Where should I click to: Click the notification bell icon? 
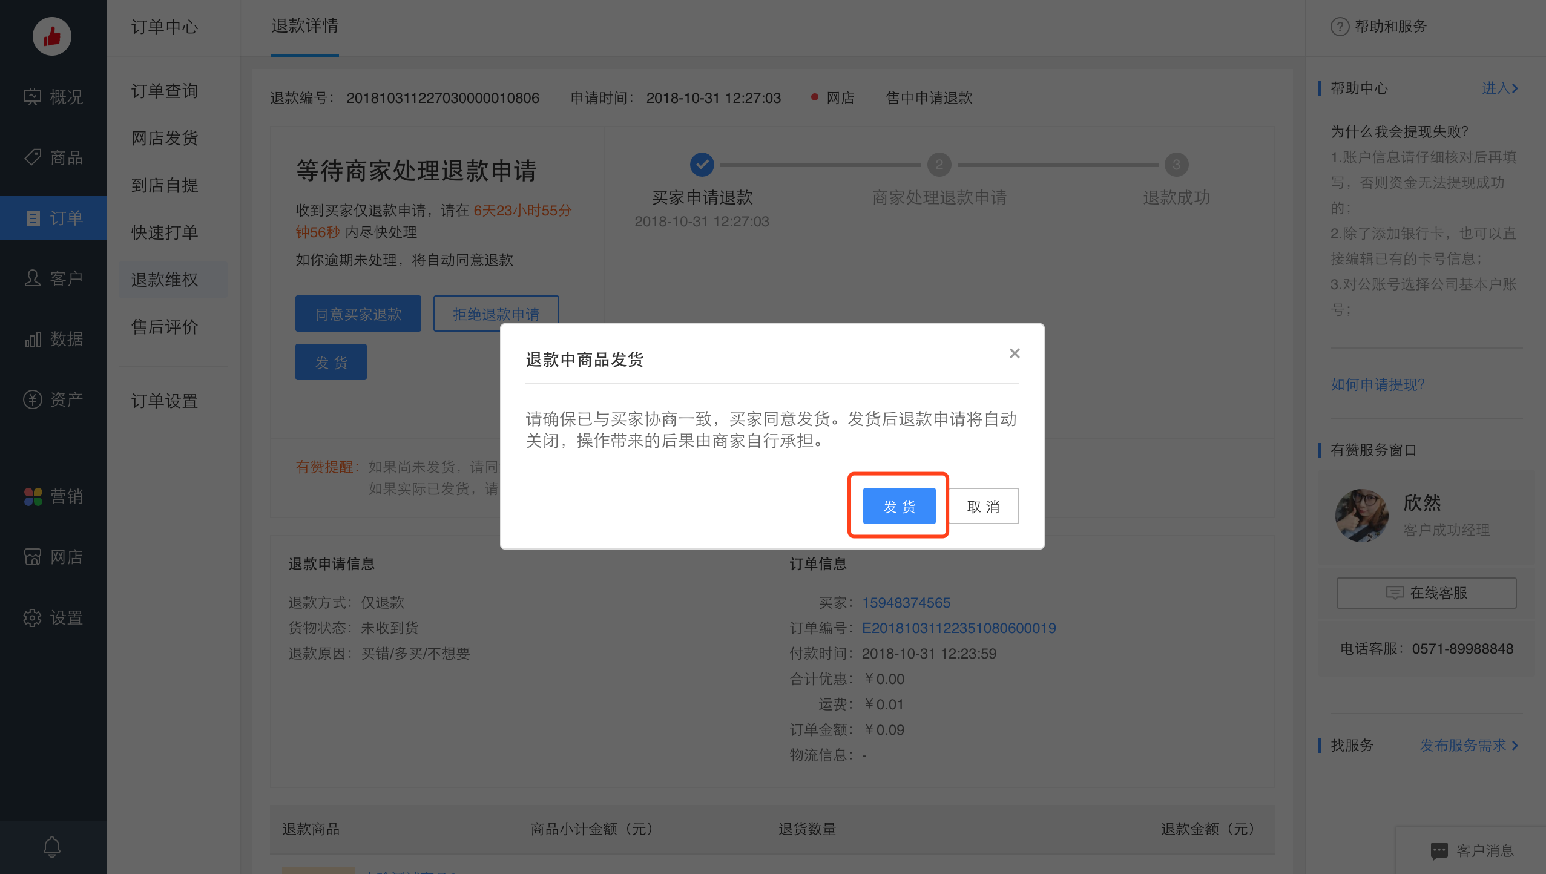click(x=52, y=847)
